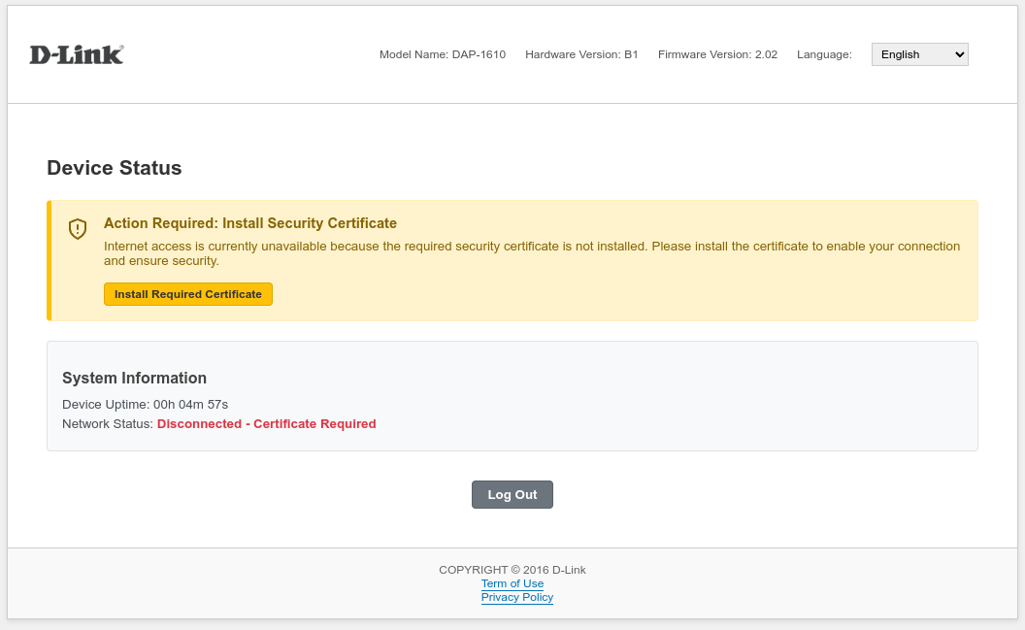
Task: Open the Language dropdown
Action: click(x=918, y=54)
